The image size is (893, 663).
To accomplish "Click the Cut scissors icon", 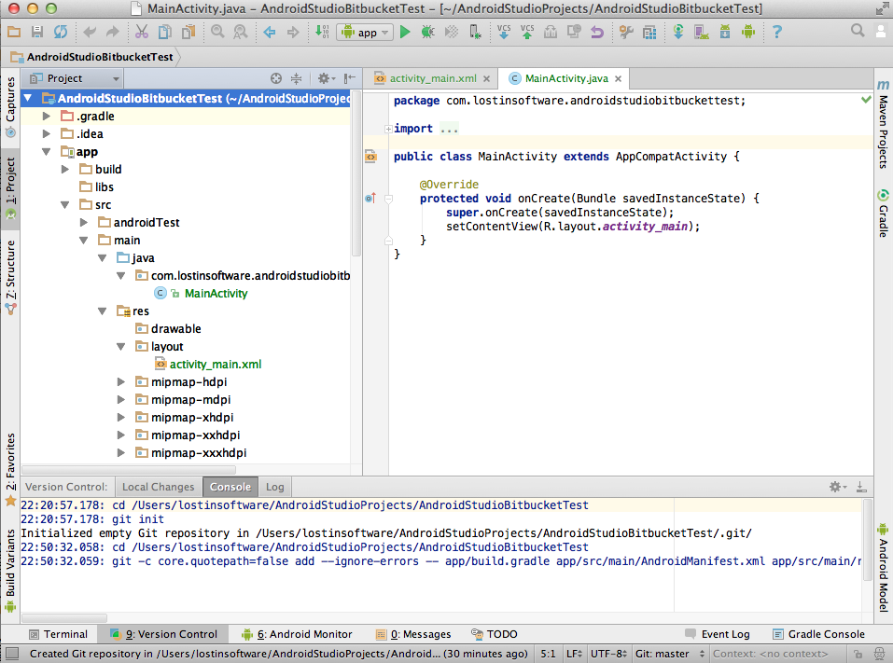I will tap(141, 32).
